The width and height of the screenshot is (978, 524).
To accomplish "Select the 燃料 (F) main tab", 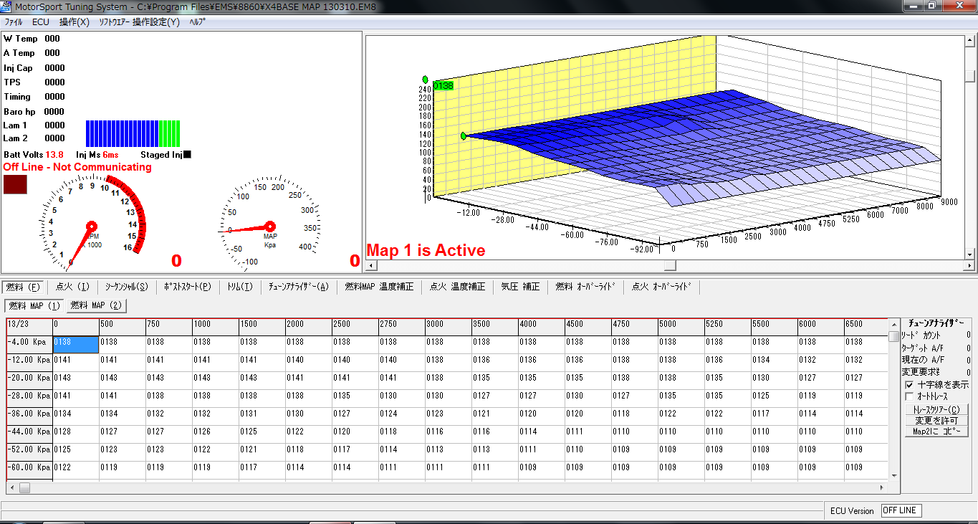I will pos(24,287).
